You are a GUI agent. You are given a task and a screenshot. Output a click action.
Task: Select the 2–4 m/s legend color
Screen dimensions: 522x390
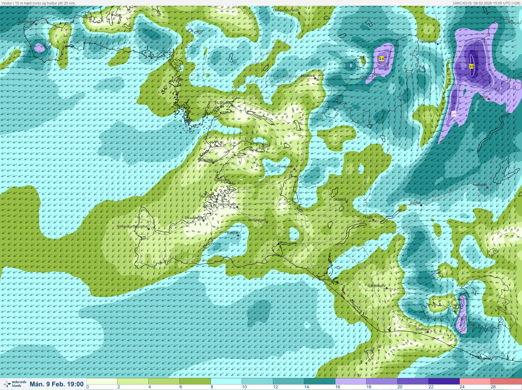point(133,381)
